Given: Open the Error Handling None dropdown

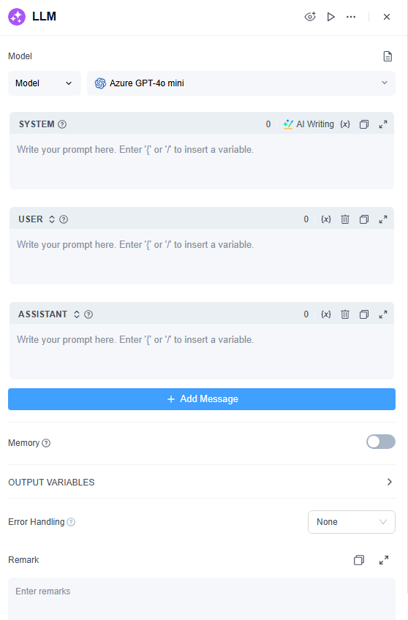Looking at the screenshot, I should coord(352,522).
